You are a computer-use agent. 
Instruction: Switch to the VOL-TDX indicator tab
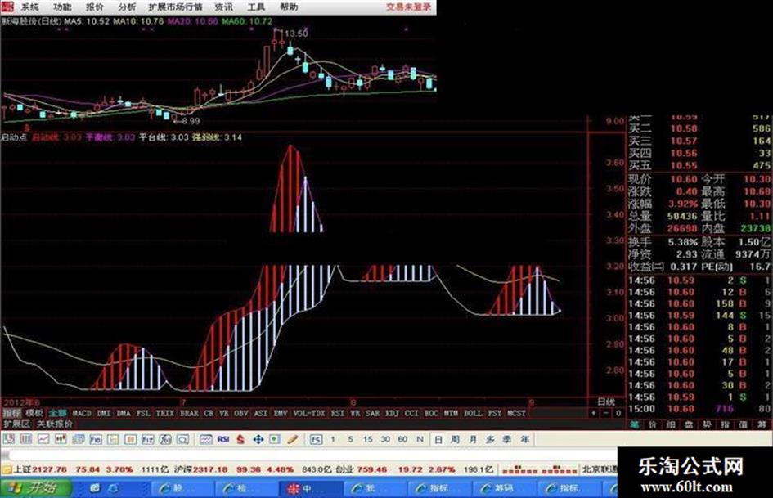[309, 413]
